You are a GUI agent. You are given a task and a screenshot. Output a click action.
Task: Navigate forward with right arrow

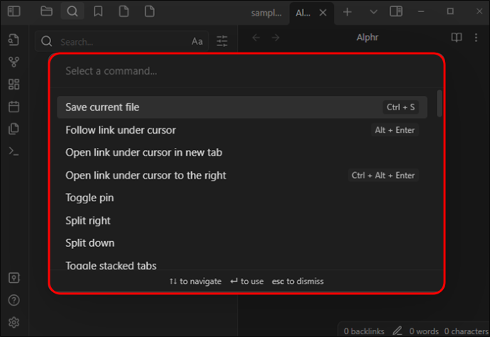tap(276, 38)
